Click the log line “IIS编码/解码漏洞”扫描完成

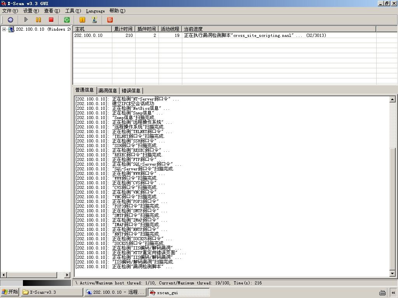coord(125,262)
